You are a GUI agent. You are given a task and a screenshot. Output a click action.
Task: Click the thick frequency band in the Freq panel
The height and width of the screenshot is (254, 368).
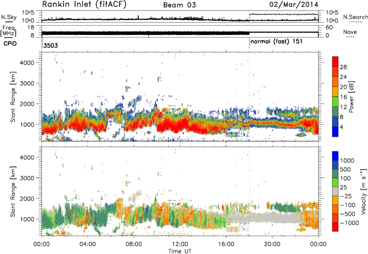pos(145,33)
